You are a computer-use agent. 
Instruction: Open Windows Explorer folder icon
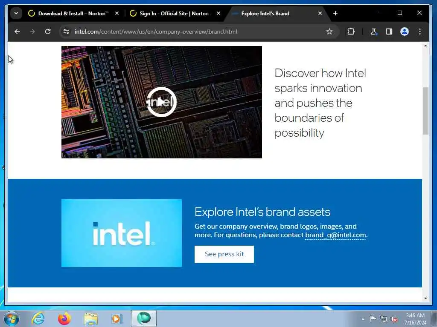(91, 318)
